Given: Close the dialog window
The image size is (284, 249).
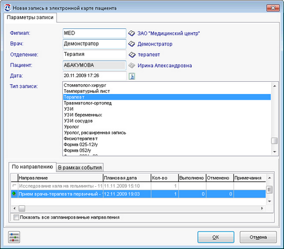Looking at the screenshot, I should (273, 8).
